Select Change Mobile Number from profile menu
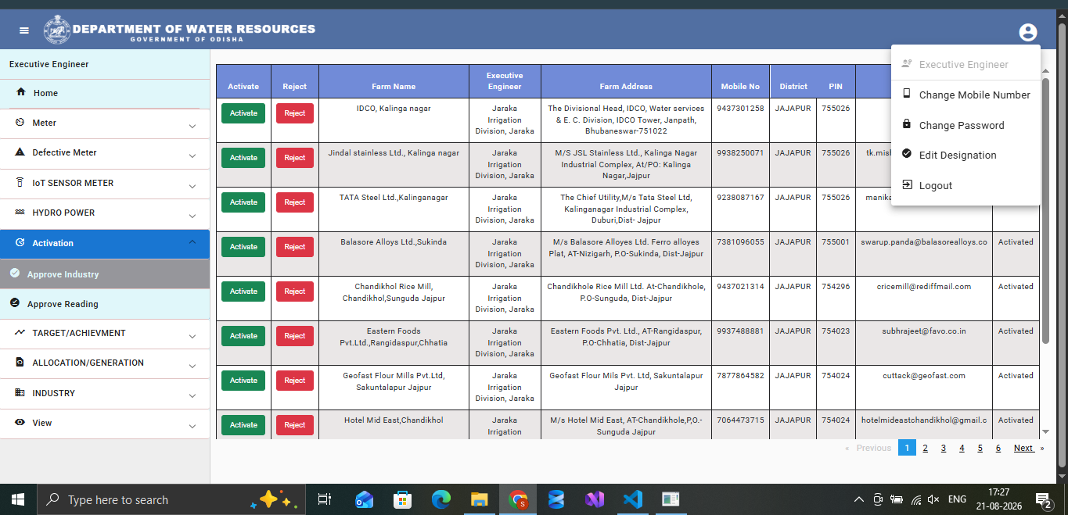1068x515 pixels. 966,95
